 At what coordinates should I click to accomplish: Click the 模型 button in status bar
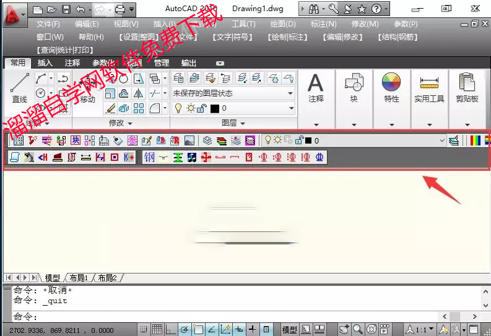click(289, 329)
